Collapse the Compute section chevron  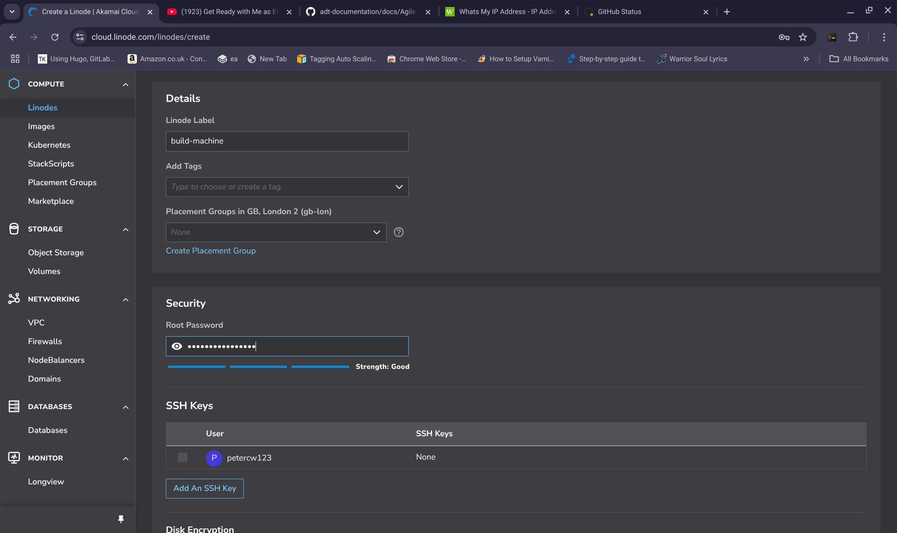(125, 85)
